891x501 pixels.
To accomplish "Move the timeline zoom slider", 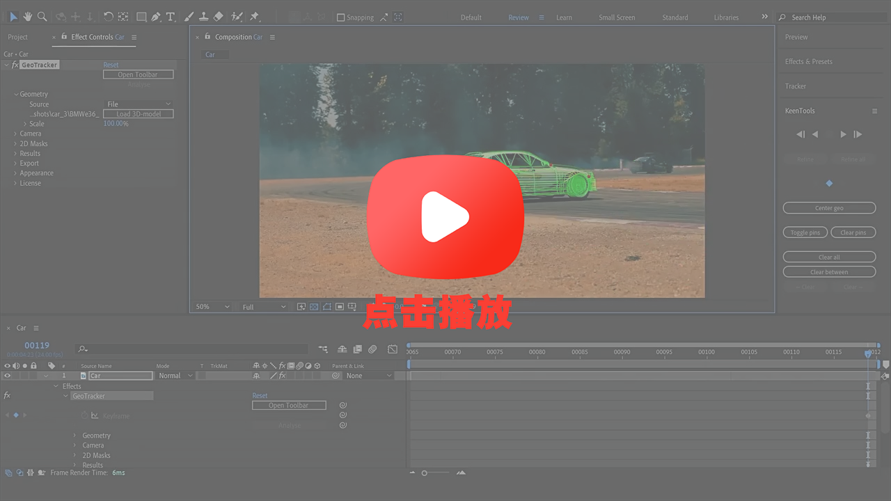I will (x=424, y=473).
